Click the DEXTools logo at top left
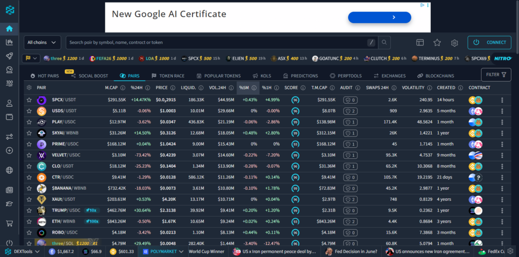This screenshot has width=519, height=257. tap(10, 10)
